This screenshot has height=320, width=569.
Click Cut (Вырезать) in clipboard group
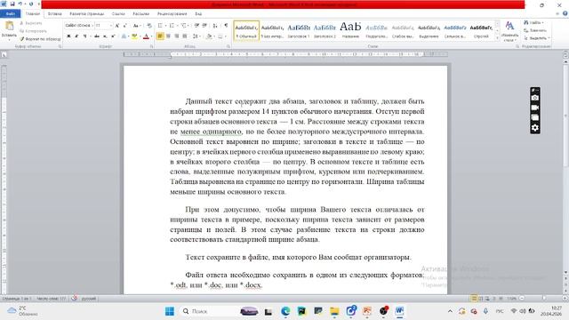click(30, 23)
